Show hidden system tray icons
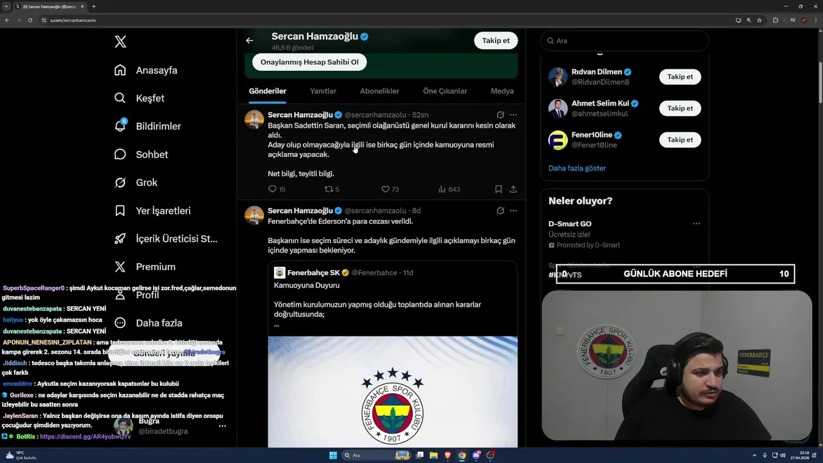The width and height of the screenshot is (823, 463). coord(755,455)
